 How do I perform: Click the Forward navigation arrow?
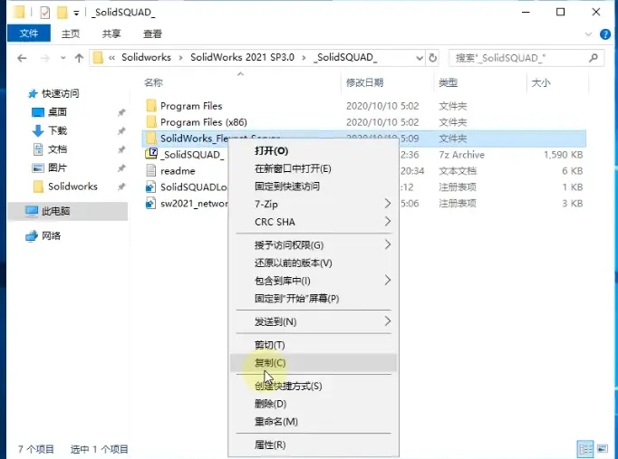pyautogui.click(x=45, y=58)
